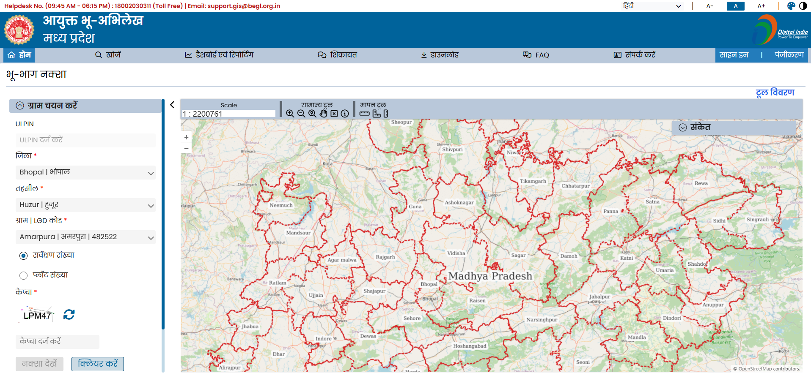Viewport: 811px width, 381px height.
Task: Select the horizontal ruler measure tool
Action: (364, 114)
